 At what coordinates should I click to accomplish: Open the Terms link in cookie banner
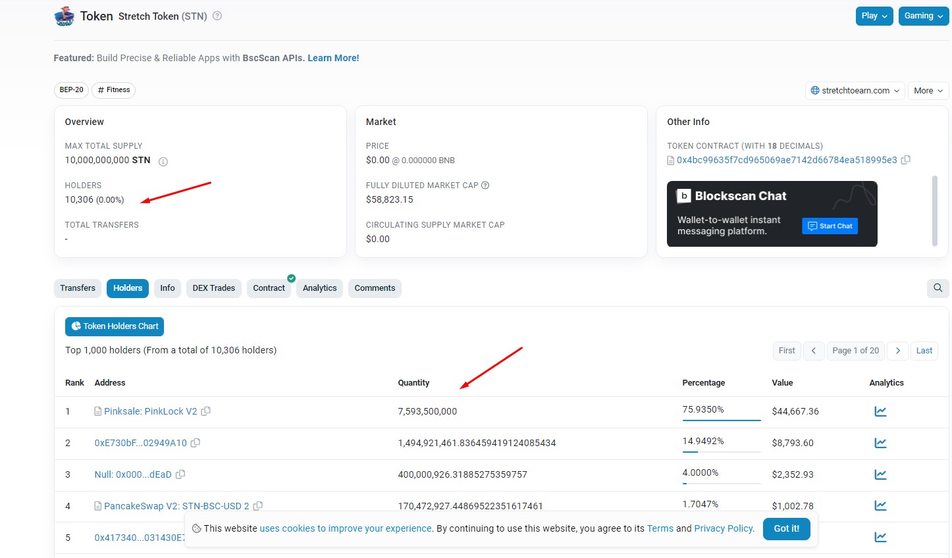coord(660,528)
